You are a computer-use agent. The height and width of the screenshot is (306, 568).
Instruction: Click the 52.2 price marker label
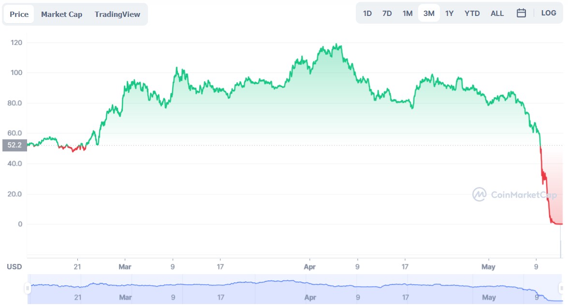[x=14, y=145]
